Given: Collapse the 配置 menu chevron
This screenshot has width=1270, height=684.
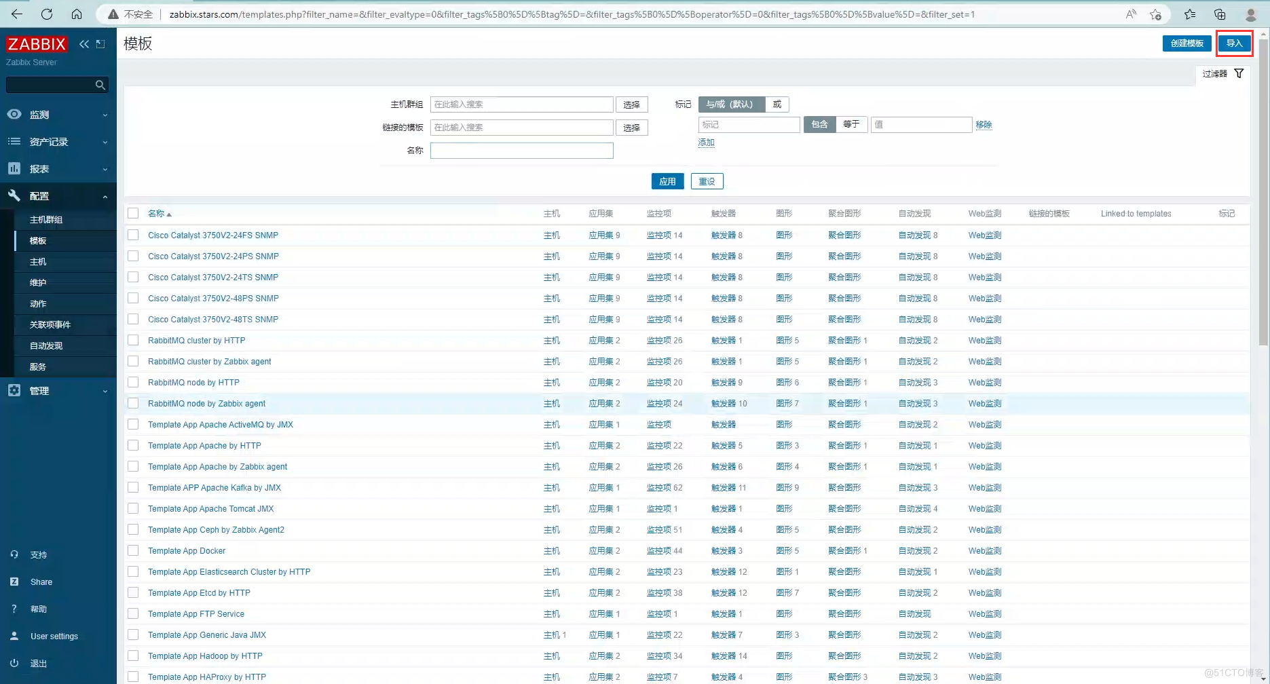Looking at the screenshot, I should tap(105, 196).
